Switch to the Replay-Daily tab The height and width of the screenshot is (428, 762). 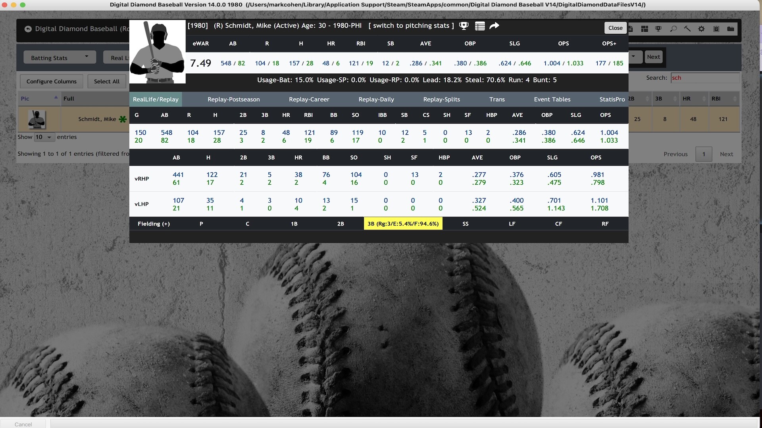376,99
